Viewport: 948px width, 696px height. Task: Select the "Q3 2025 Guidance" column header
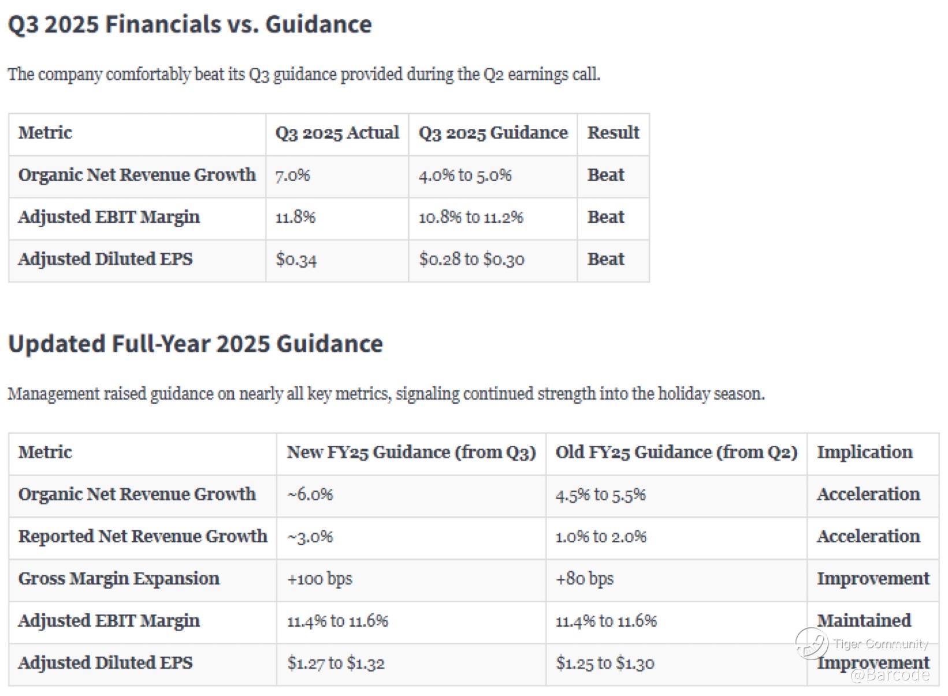click(493, 133)
